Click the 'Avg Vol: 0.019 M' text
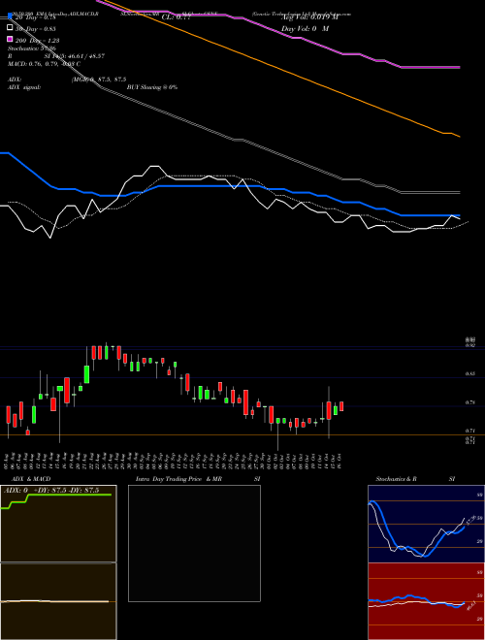Screen dimensions: 485x640 (x=309, y=17)
